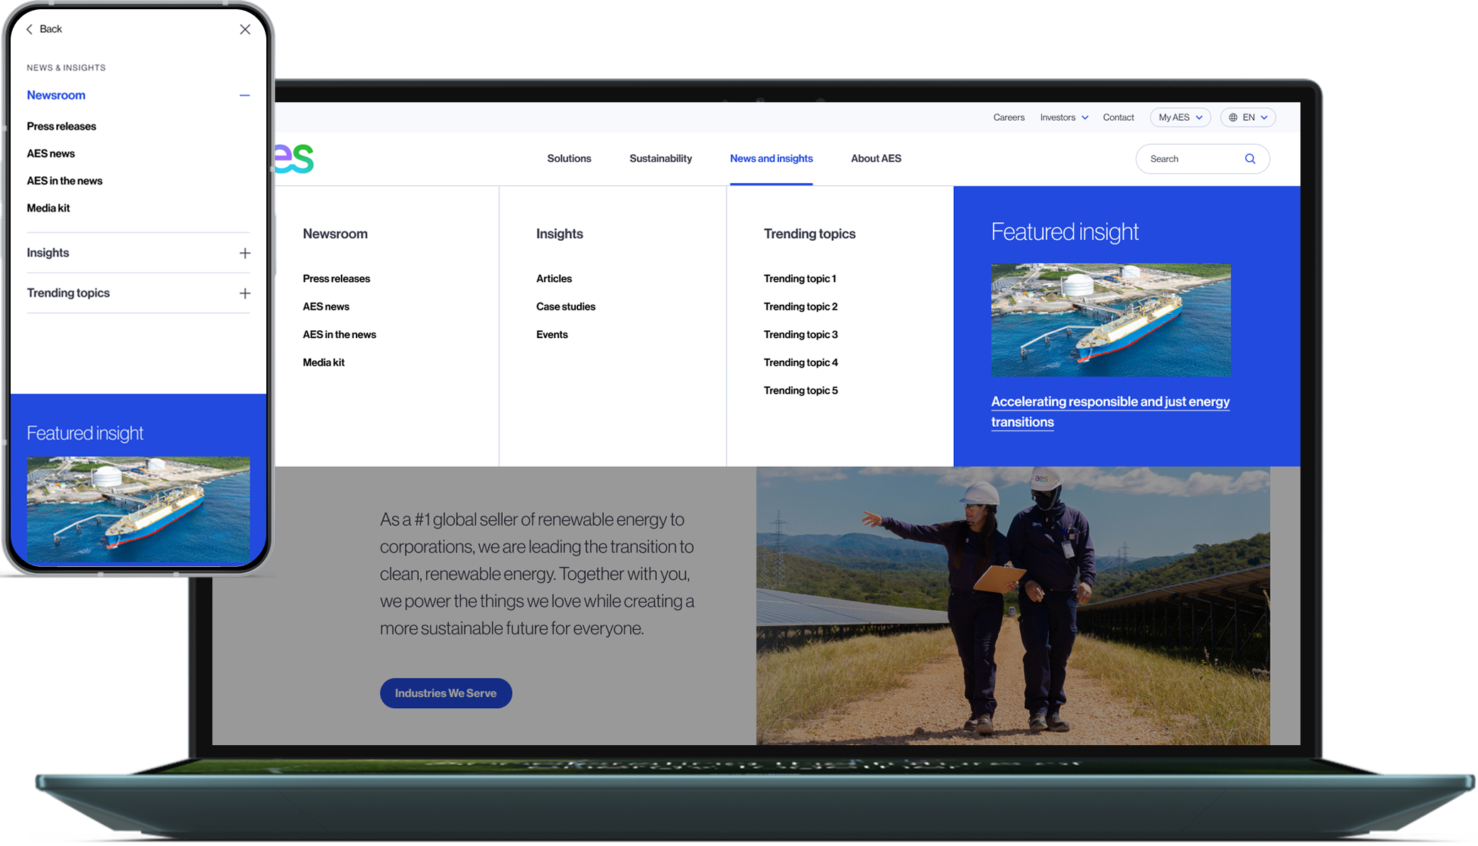Screen dimensions: 1478x846
Task: Open Trending topics heading in mega menu
Action: (810, 234)
